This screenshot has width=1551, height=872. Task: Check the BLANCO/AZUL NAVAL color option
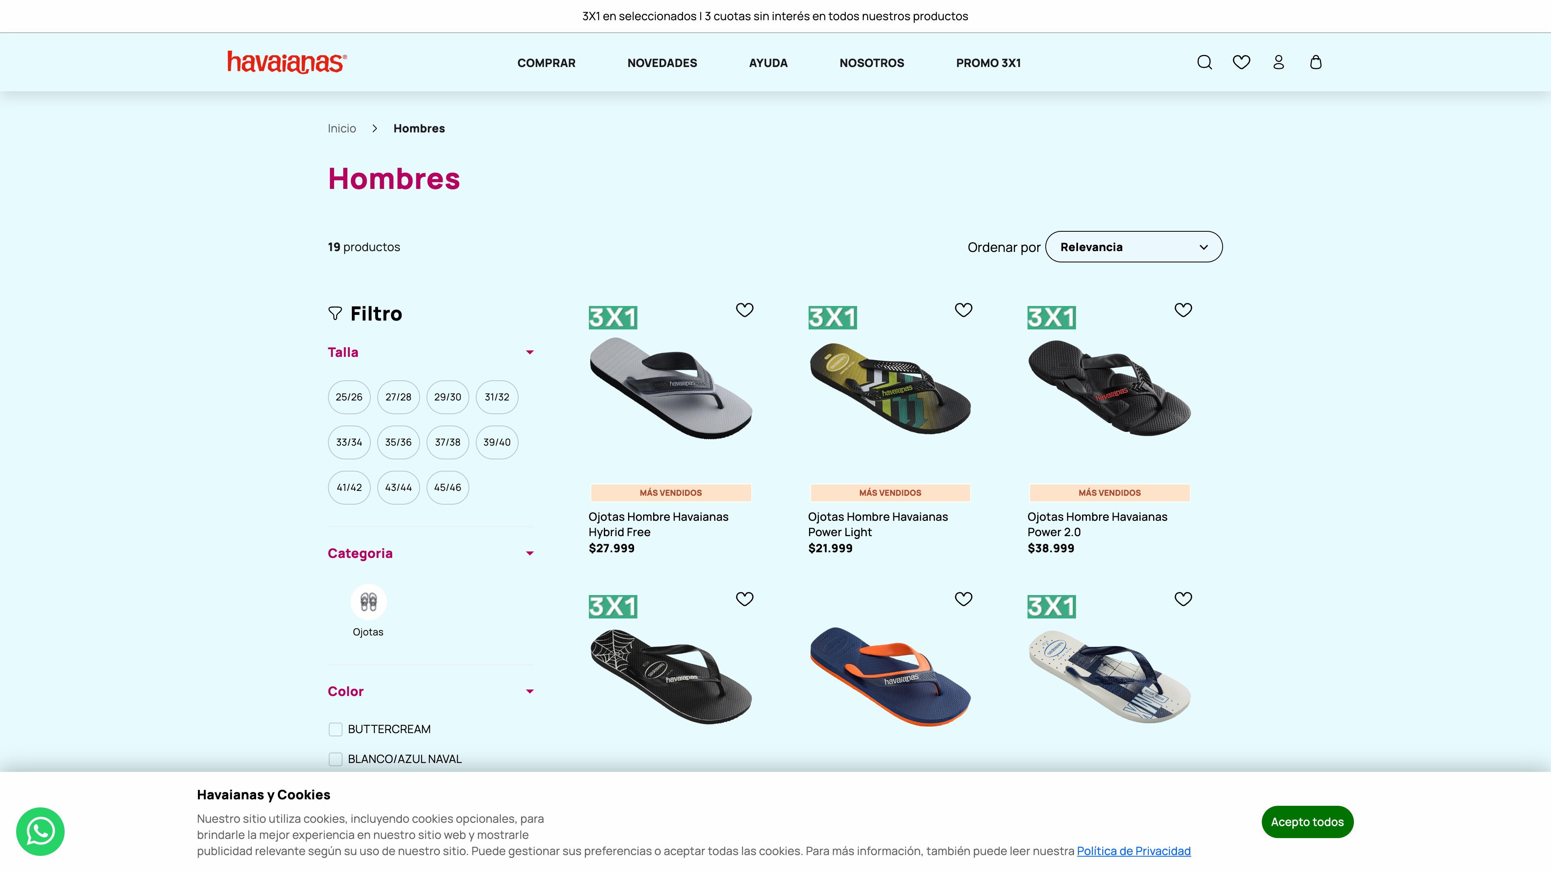coord(335,759)
